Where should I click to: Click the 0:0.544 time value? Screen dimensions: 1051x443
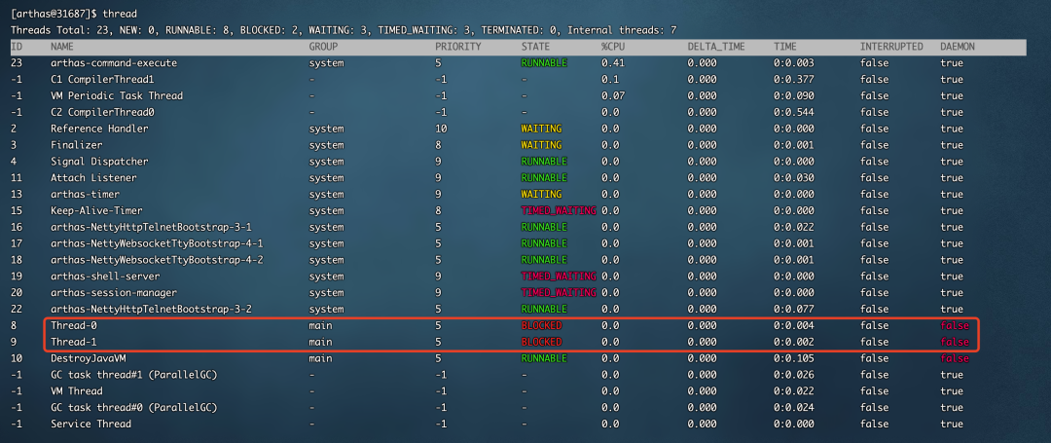point(794,112)
